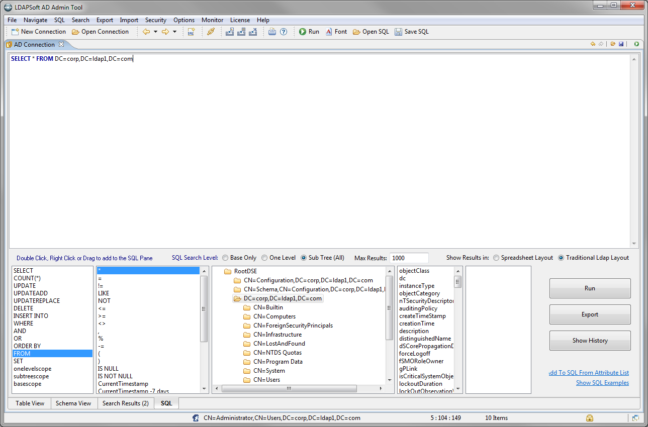This screenshot has width=648, height=427.
Task: Choose One Level search scope
Action: point(264,258)
